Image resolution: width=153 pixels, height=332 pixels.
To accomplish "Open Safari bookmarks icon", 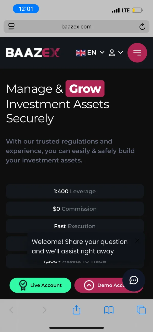I will click(x=109, y=310).
